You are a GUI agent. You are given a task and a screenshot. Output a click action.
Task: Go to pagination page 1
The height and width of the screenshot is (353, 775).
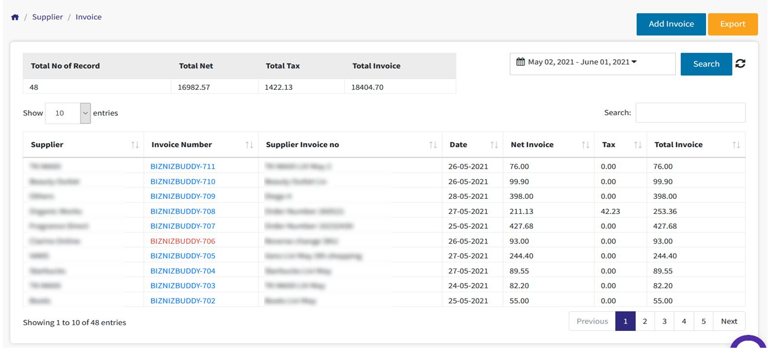(625, 321)
